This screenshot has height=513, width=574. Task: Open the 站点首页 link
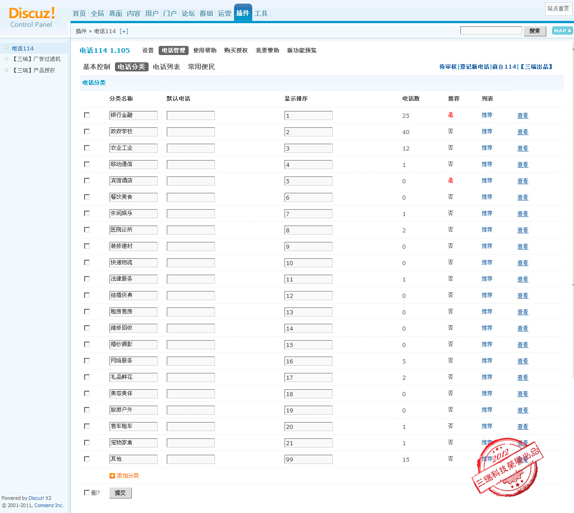coord(558,9)
